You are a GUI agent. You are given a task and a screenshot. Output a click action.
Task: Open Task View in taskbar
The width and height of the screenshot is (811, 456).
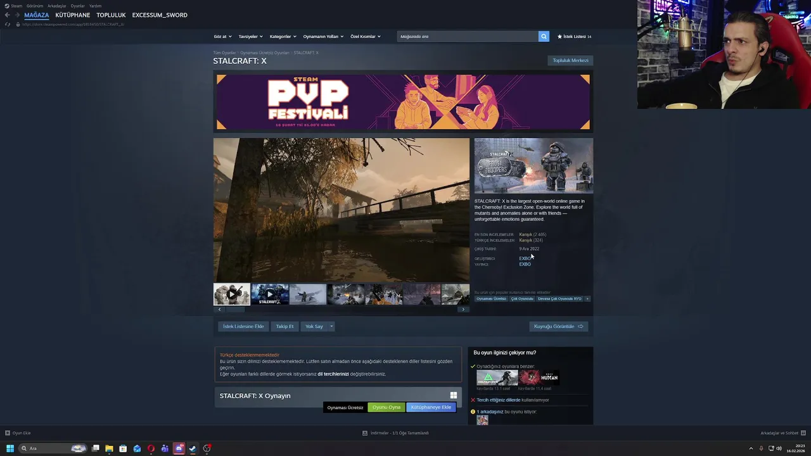click(x=96, y=448)
